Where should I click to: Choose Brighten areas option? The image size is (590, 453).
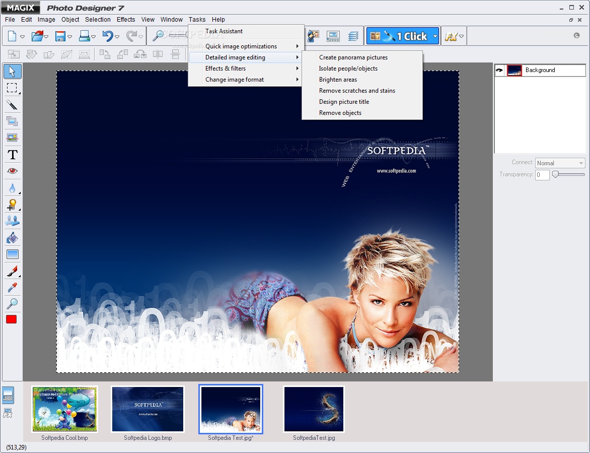coord(362,80)
